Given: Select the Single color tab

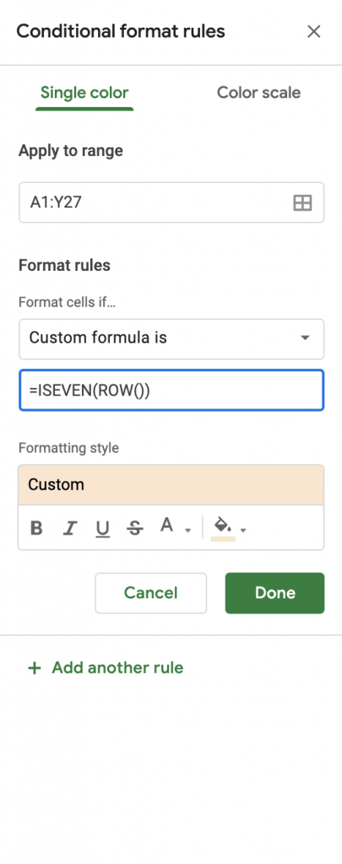Looking at the screenshot, I should [84, 92].
